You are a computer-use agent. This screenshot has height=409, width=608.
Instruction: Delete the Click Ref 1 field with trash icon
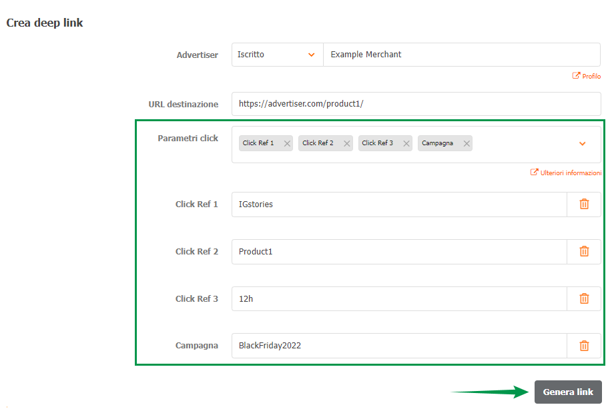click(584, 204)
